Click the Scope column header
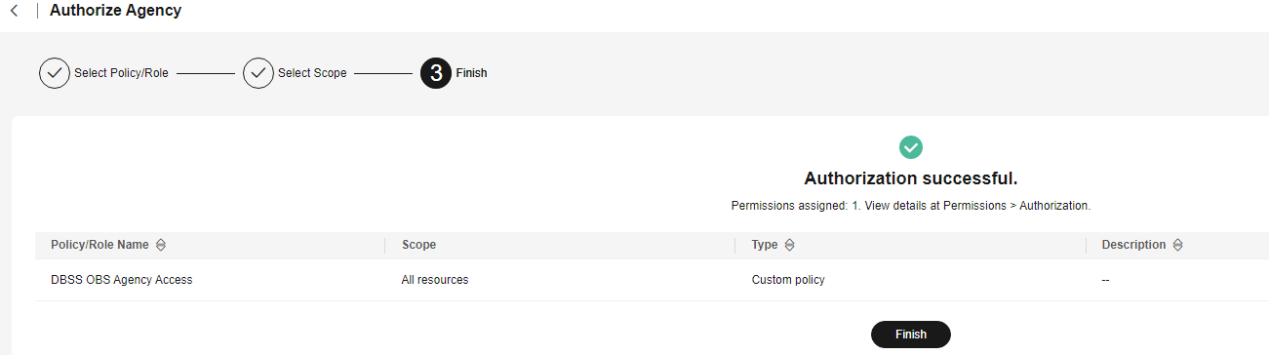 (418, 245)
